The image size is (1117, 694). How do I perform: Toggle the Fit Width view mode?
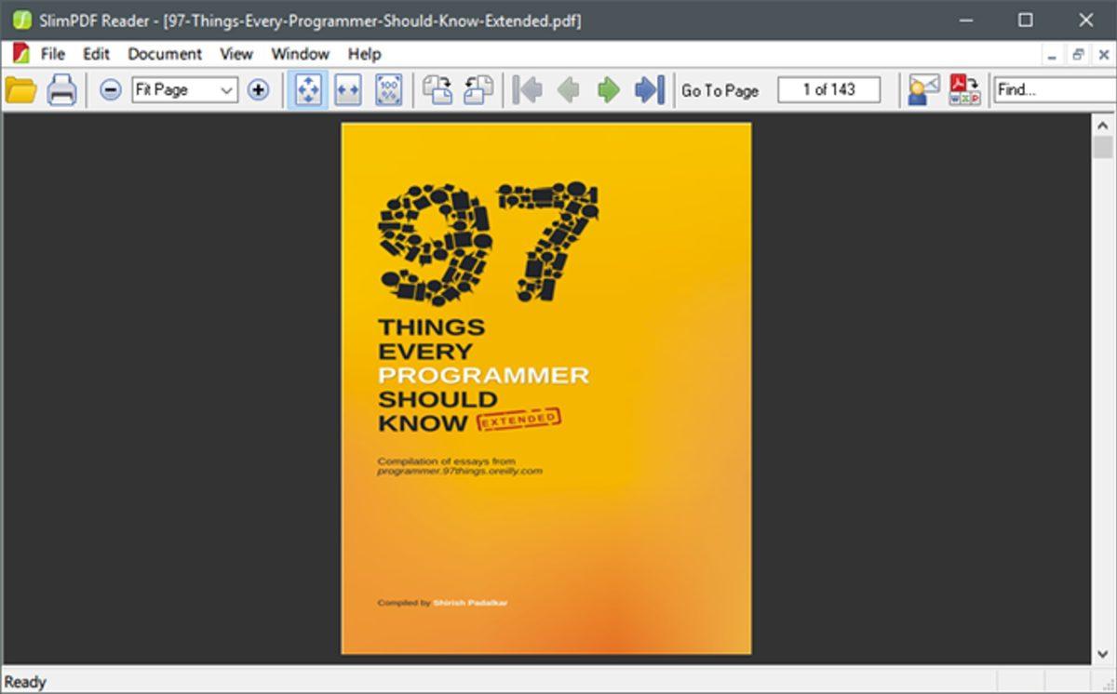tap(347, 90)
